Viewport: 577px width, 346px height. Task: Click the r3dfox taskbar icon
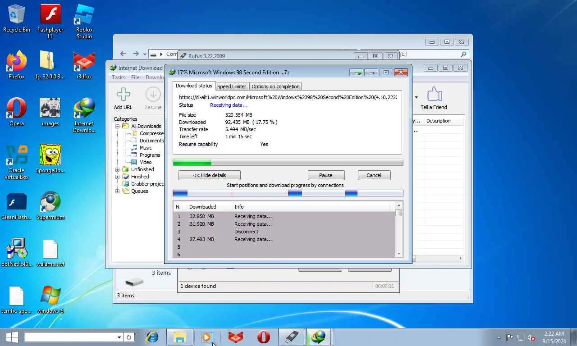(x=236, y=337)
